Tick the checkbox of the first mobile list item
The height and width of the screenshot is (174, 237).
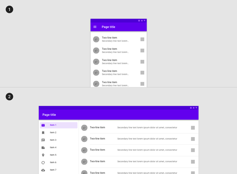pos(142,39)
